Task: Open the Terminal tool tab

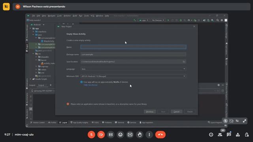Action: [119, 123]
